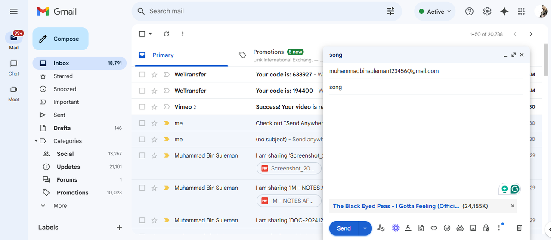The height and width of the screenshot is (240, 551).
Task: Open the Grammarly extension icon
Action: coord(515,189)
